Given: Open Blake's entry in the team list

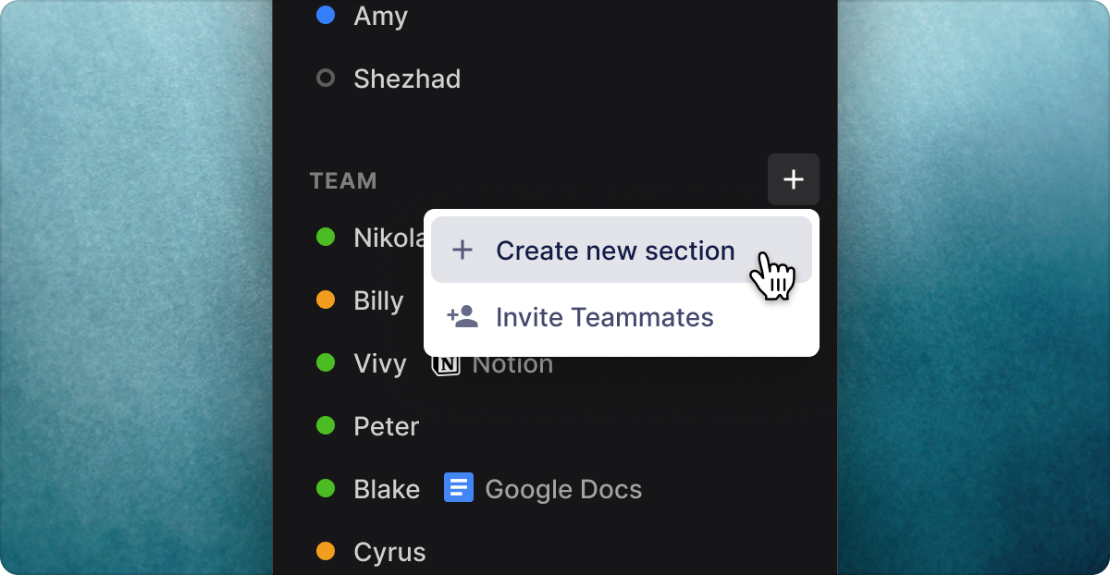Looking at the screenshot, I should tap(387, 489).
